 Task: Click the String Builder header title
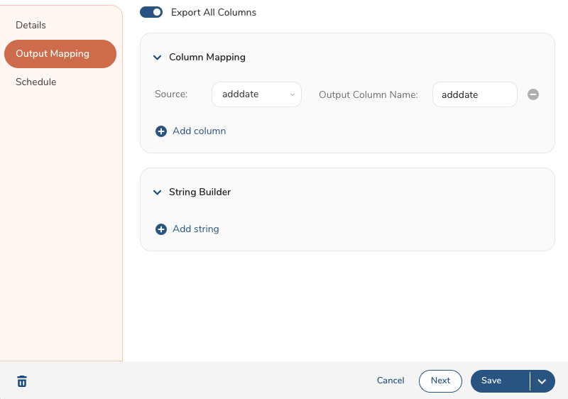tap(200, 192)
